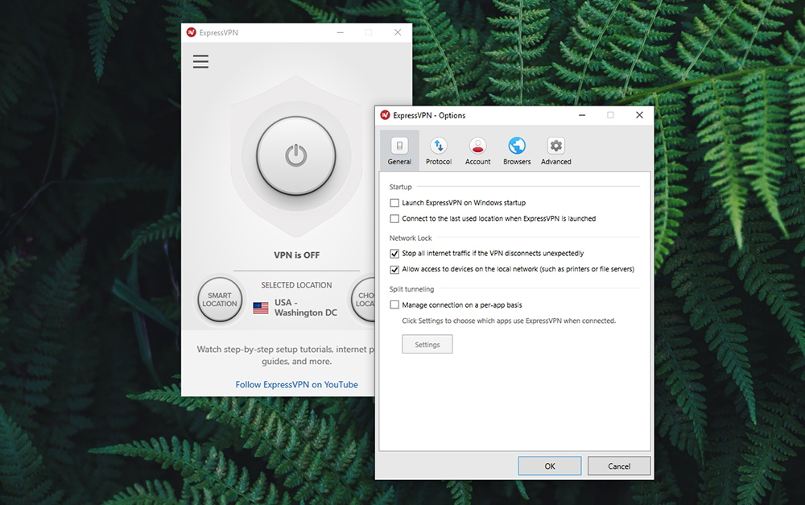Confirm options with the OK button

tap(550, 466)
